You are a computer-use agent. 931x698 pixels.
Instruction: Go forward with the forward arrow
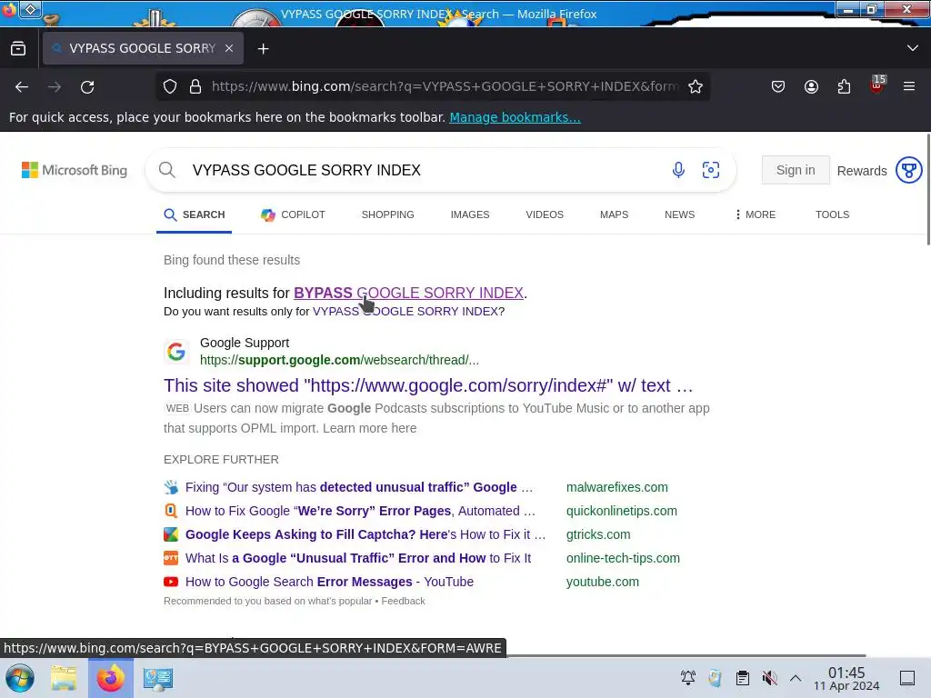55,86
